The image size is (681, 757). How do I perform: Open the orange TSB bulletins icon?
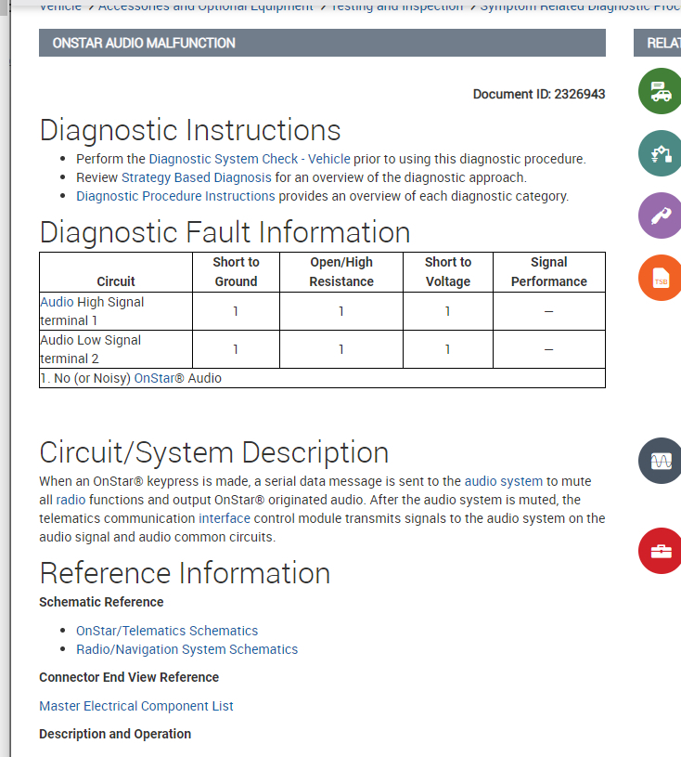click(661, 278)
